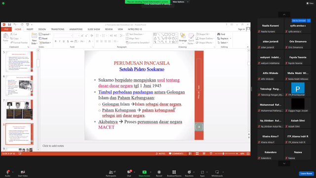Viewport: 316px width, 178px height.
Task: Open the NITRO PRO 10 tab
Action: tap(135, 29)
